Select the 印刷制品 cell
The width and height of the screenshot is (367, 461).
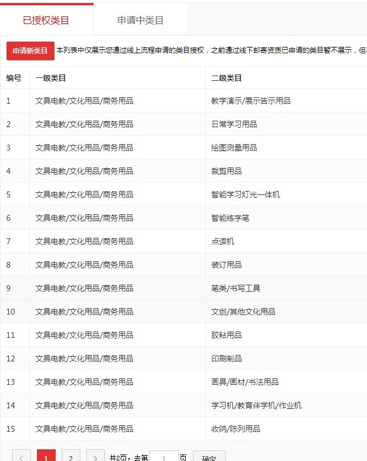point(286,358)
